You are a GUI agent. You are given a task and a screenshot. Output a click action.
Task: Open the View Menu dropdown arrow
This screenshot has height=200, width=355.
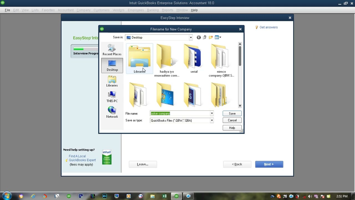[220, 37]
